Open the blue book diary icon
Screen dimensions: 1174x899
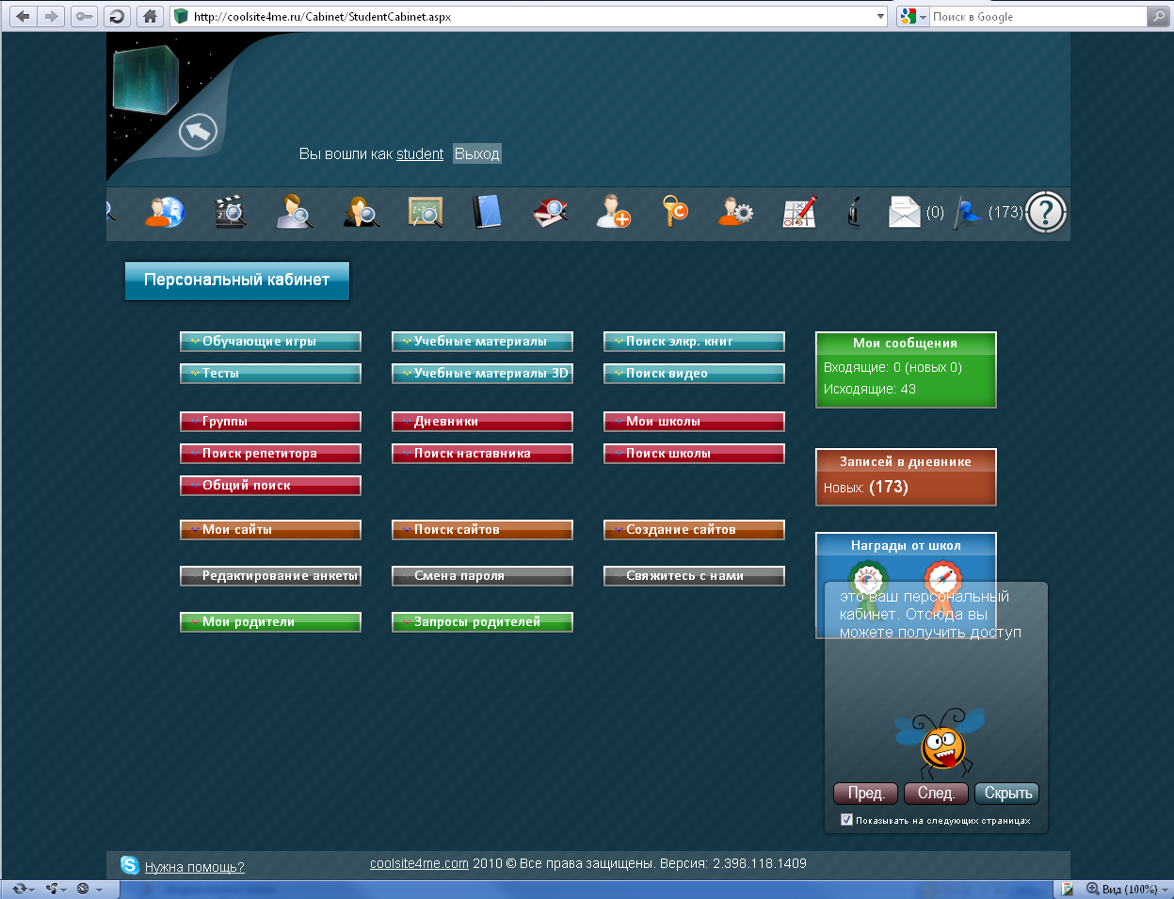[x=487, y=213]
